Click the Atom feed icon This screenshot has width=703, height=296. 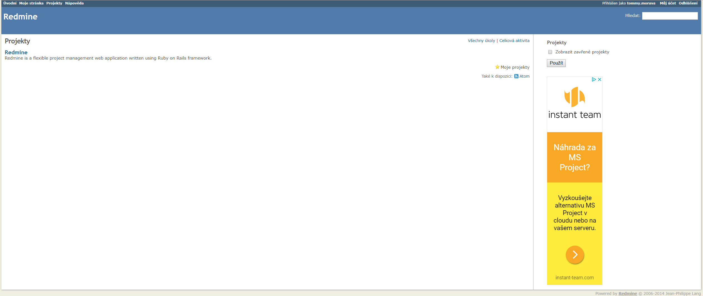[516, 76]
